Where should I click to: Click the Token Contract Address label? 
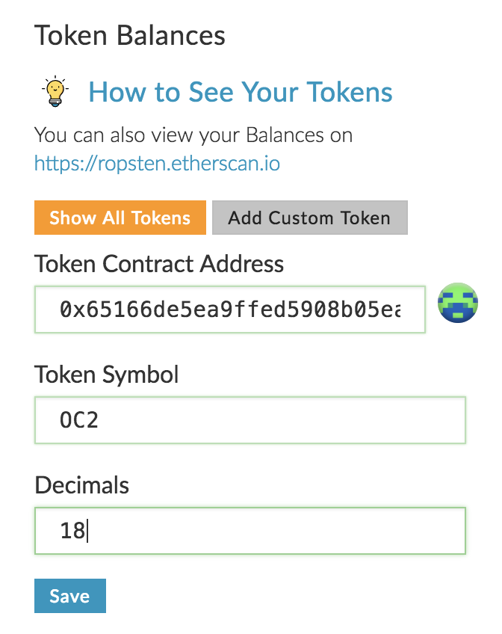(x=159, y=264)
